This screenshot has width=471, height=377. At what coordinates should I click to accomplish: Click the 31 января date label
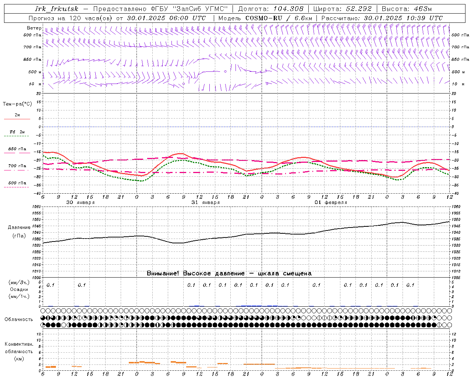[205, 202]
